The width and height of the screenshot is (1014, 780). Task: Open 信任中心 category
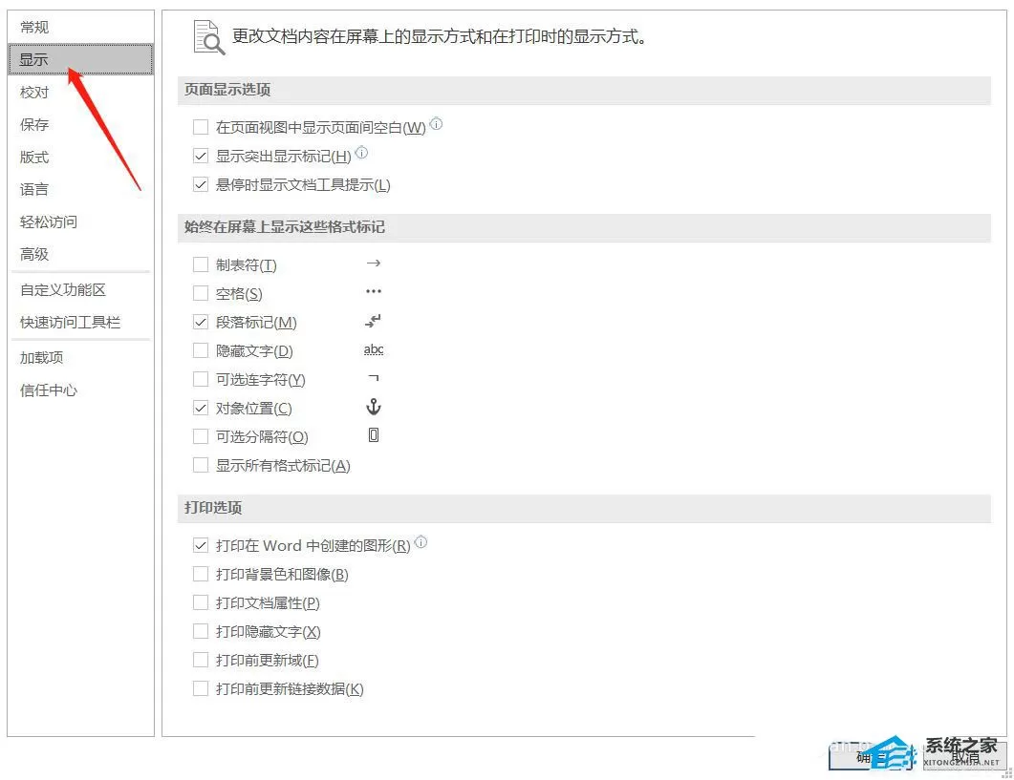49,390
